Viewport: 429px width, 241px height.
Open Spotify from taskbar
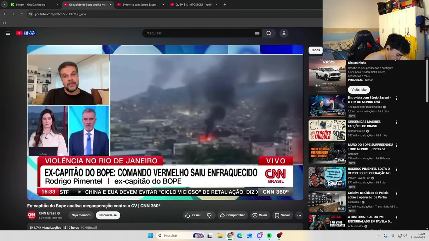pos(269,236)
